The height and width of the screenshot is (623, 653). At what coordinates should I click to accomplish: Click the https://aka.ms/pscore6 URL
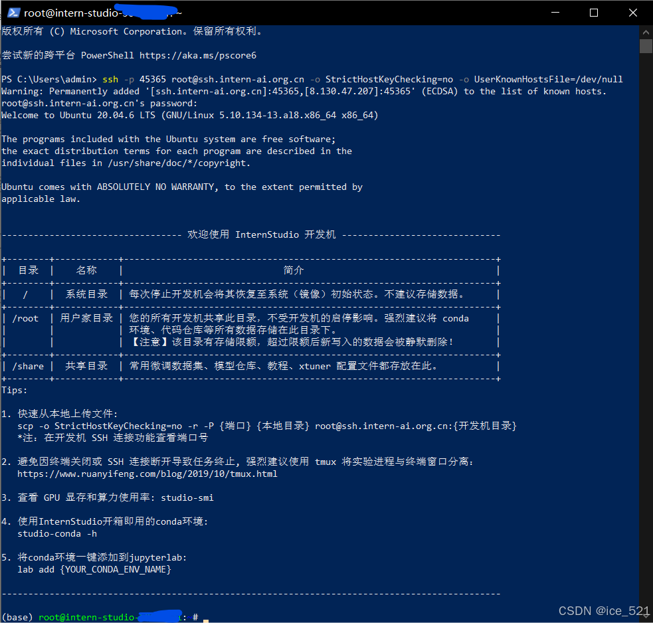198,55
